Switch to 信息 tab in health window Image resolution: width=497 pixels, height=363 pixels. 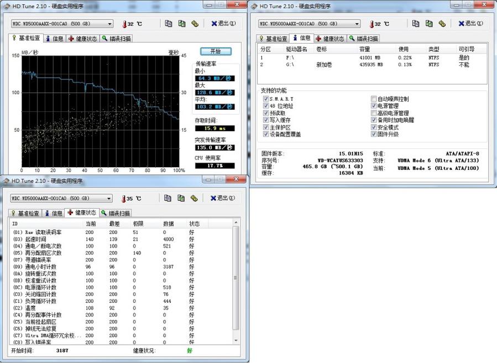(54, 213)
